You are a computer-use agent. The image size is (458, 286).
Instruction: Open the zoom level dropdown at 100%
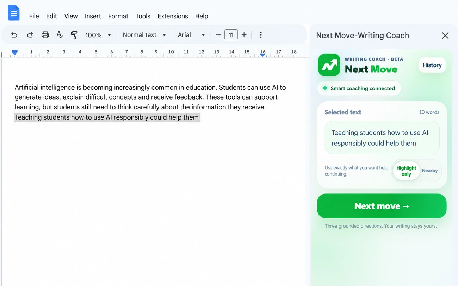click(x=98, y=35)
